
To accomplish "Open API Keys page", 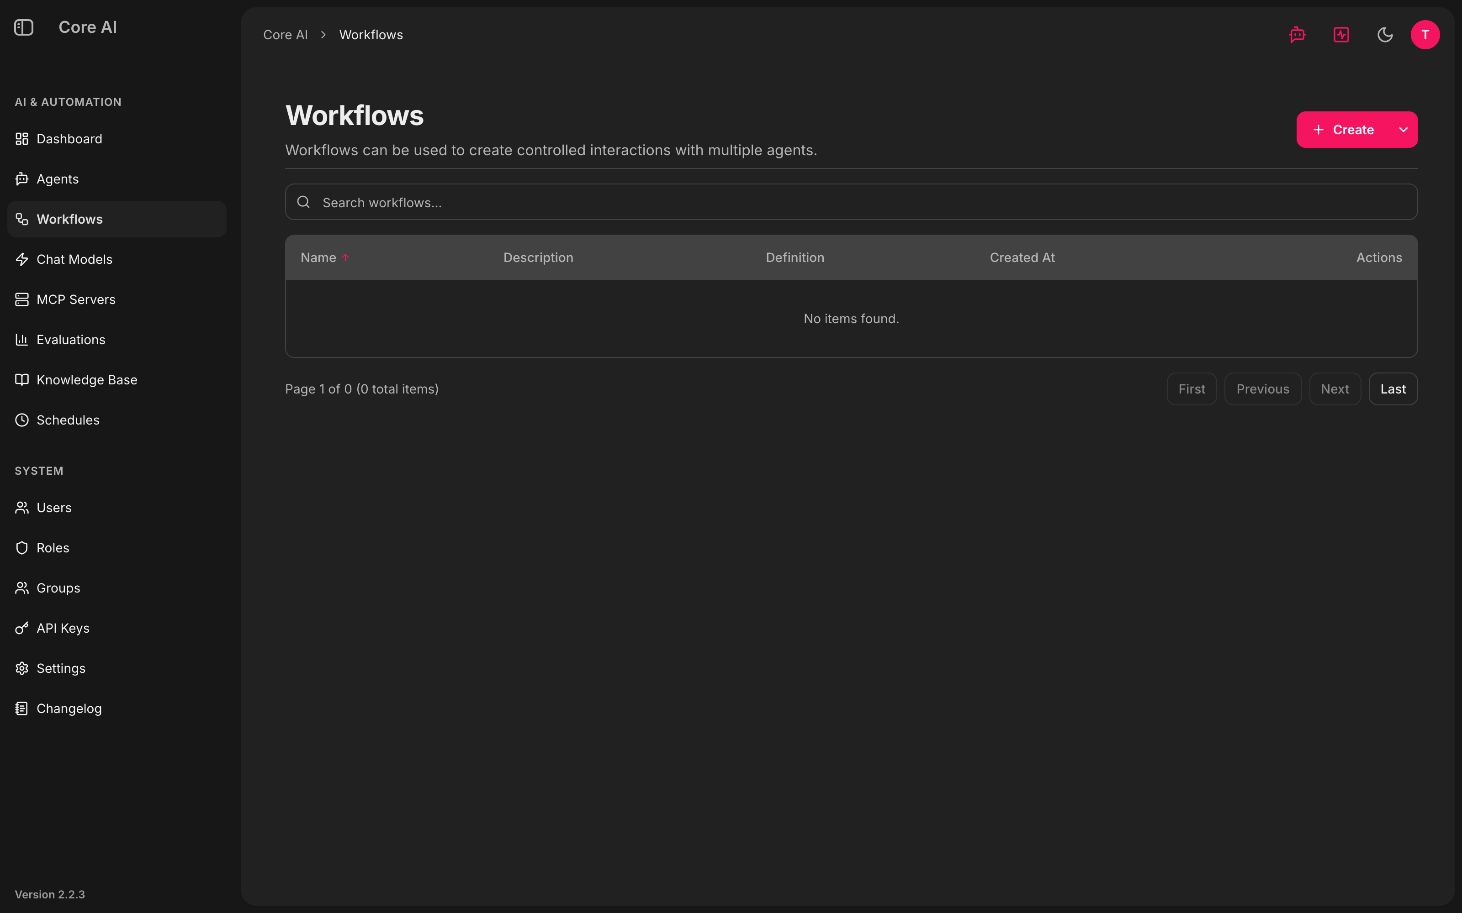I will tap(117, 629).
